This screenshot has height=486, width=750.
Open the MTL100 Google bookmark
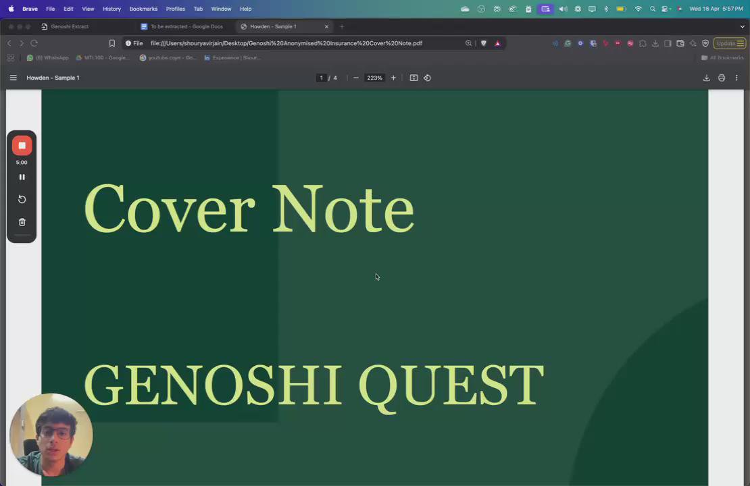pyautogui.click(x=103, y=57)
